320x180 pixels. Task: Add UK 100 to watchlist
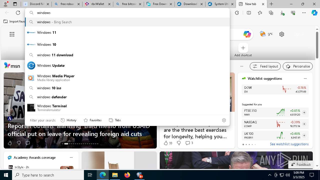tap(304, 135)
